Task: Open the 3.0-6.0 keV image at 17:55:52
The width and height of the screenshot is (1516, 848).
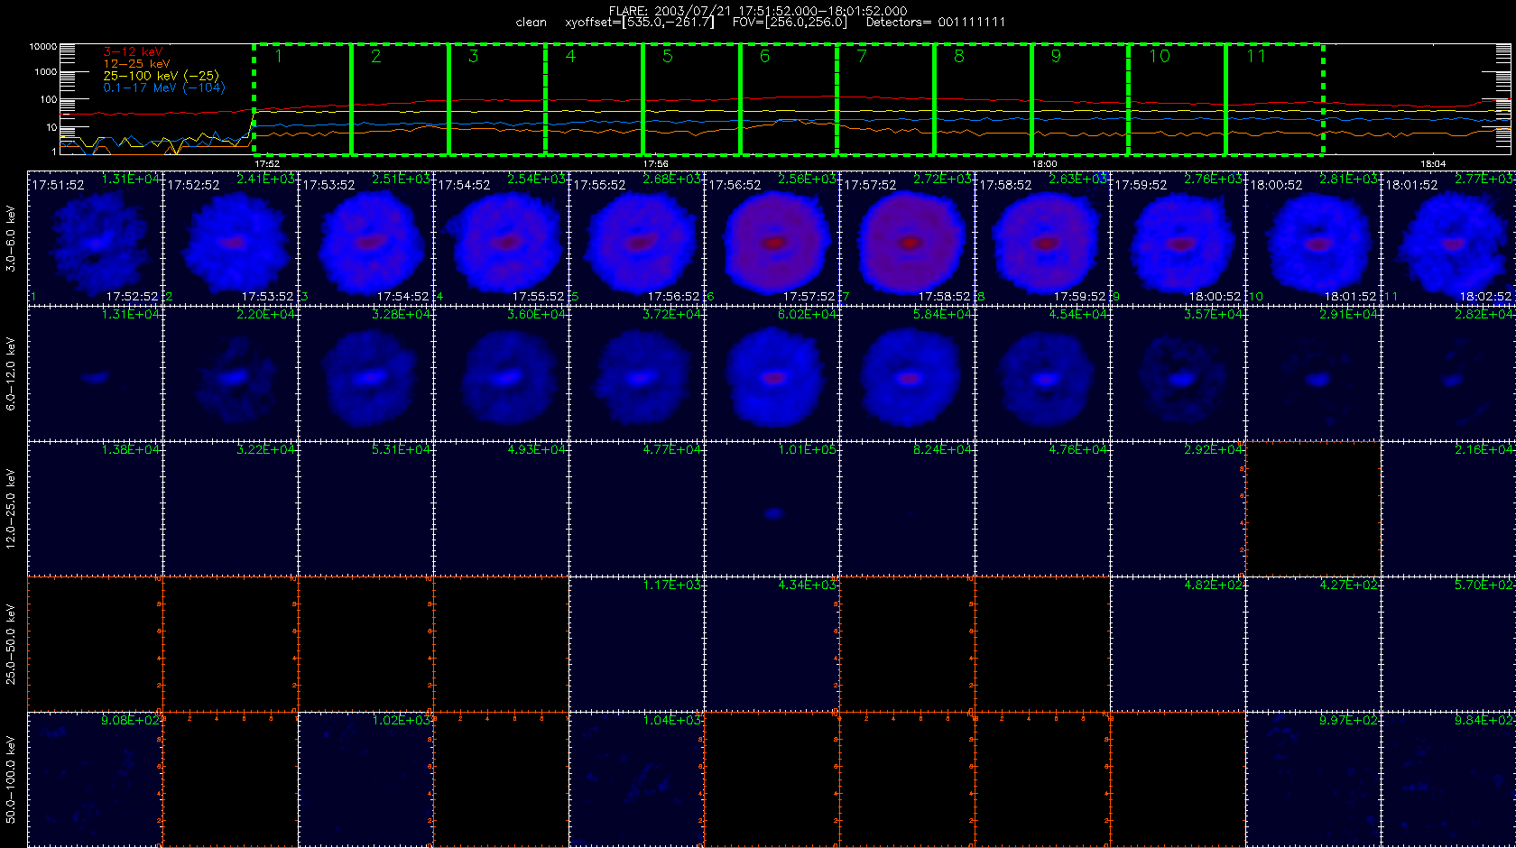Action: 636,238
